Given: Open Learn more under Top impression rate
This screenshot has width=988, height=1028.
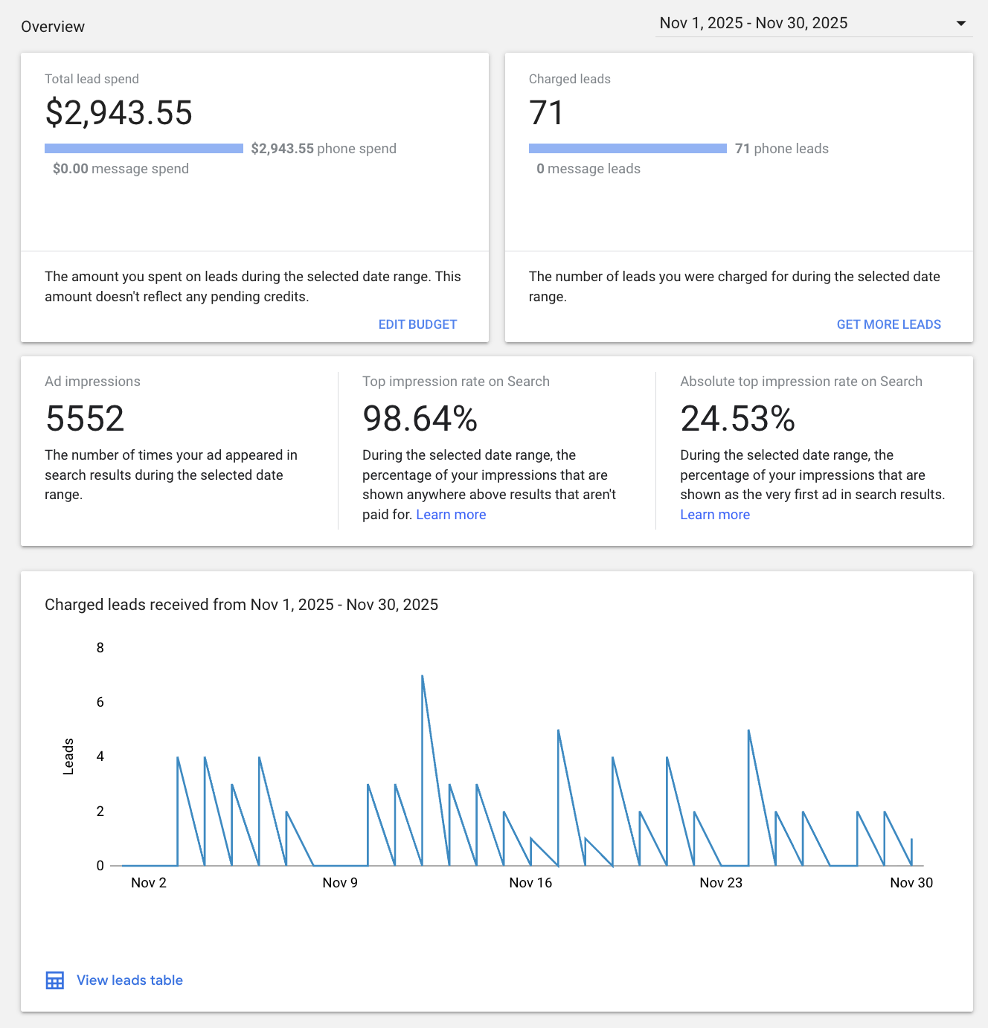Looking at the screenshot, I should coord(451,515).
